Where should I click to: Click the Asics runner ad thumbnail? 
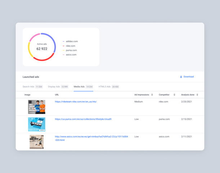tap(37, 142)
